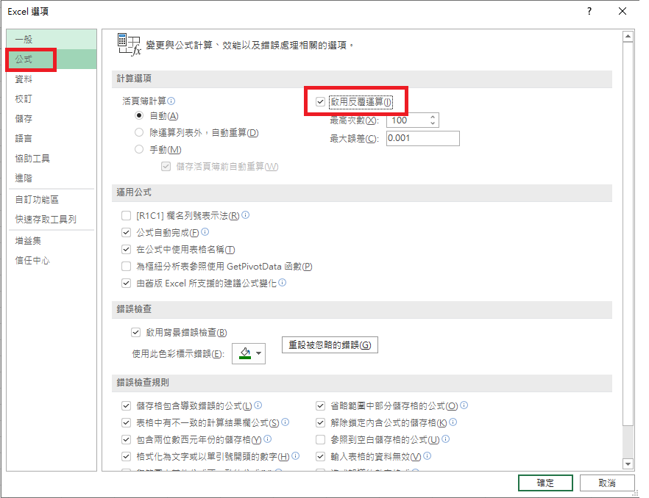Toggle 省略範圍中部分儲存格的公式 checkbox
This screenshot has width=649, height=498.
click(x=320, y=406)
